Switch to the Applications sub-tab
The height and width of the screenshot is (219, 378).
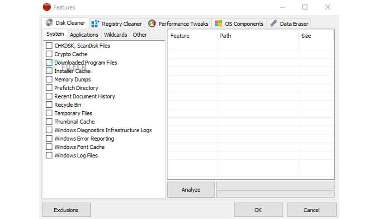click(84, 35)
